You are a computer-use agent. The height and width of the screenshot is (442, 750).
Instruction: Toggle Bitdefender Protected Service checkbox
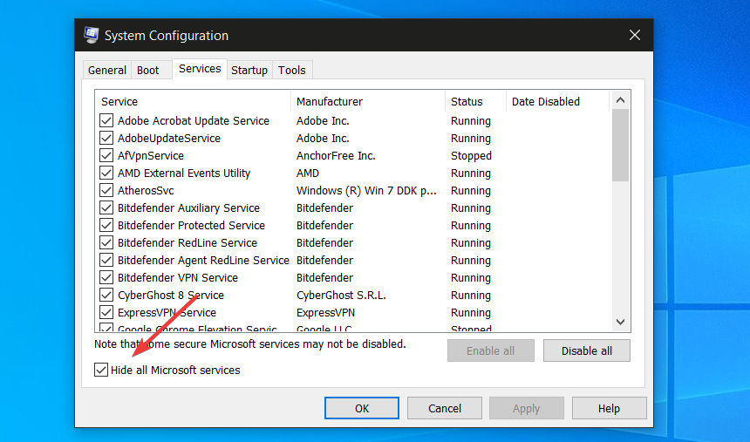106,225
